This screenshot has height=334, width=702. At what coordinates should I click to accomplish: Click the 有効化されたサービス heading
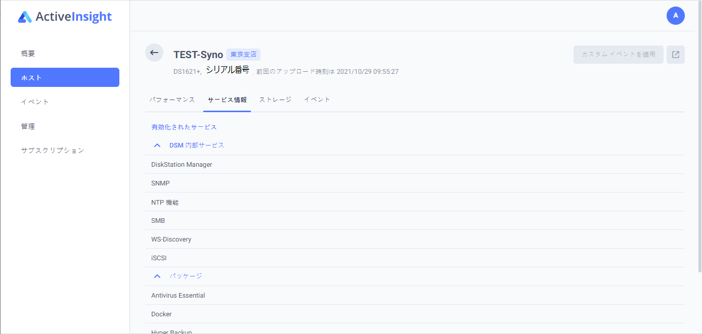(x=184, y=127)
